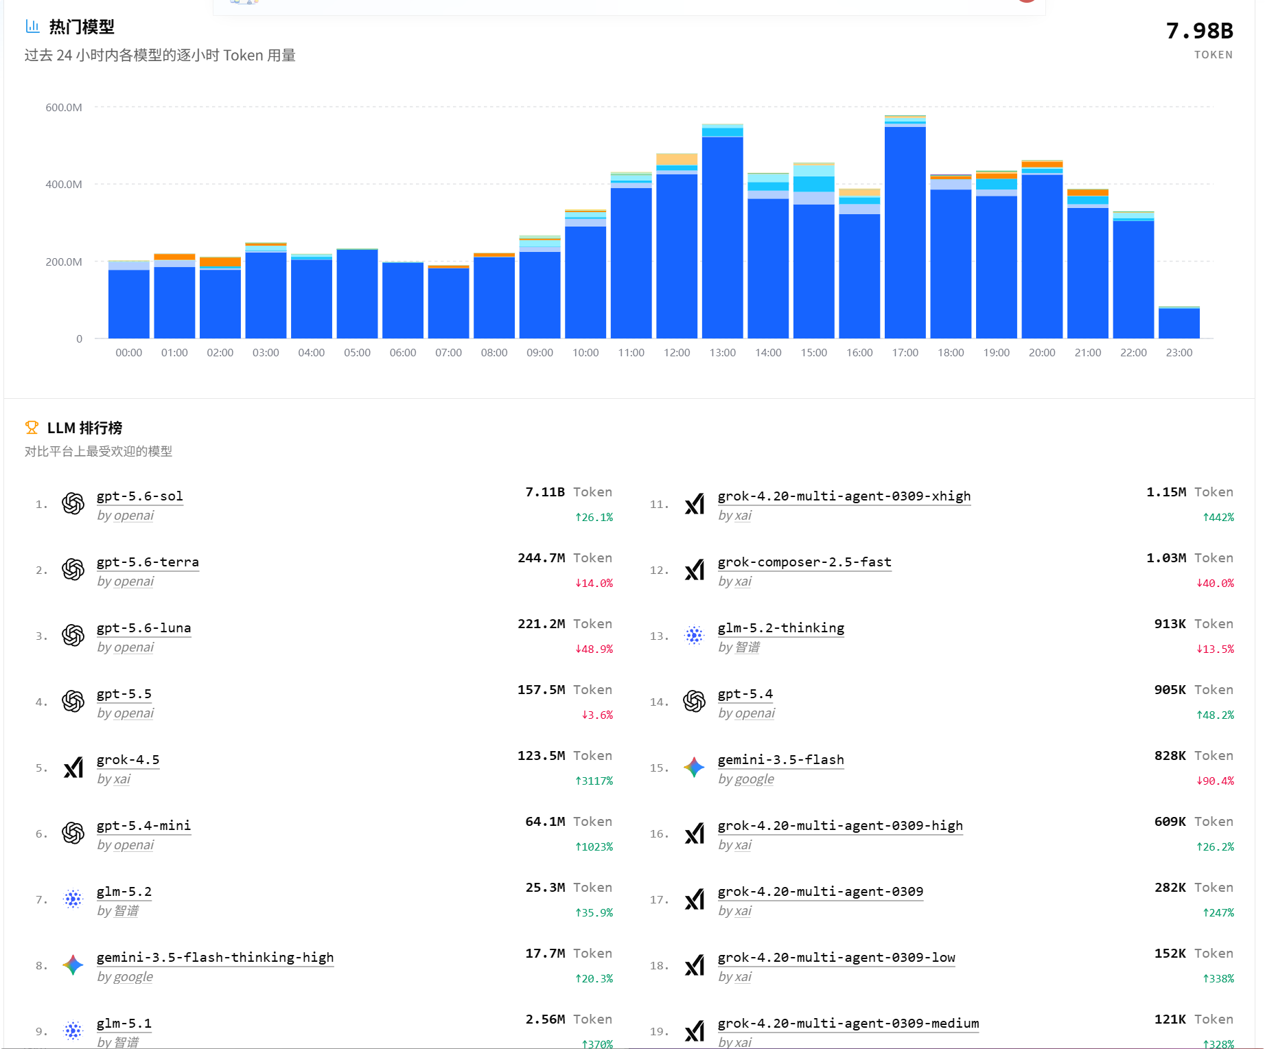Image resolution: width=1265 pixels, height=1049 pixels.
Task: Click the '↑1023%' change for gpt-5.4-mini
Action: (594, 847)
